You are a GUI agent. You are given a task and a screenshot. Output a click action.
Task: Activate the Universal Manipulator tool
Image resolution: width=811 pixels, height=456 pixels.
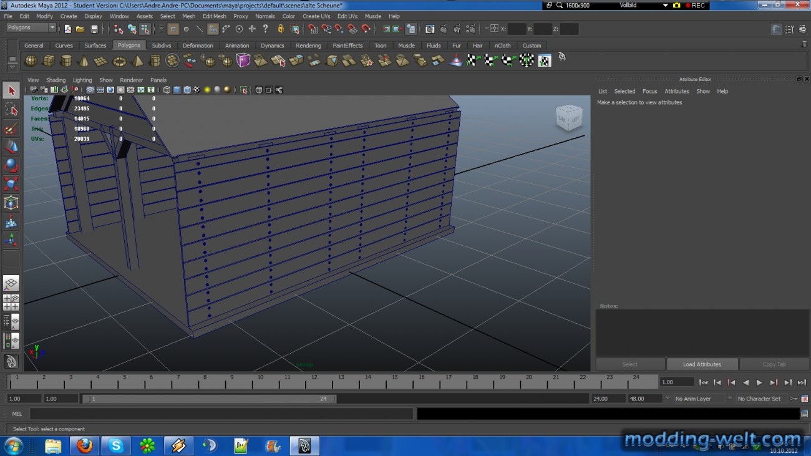pyautogui.click(x=11, y=203)
